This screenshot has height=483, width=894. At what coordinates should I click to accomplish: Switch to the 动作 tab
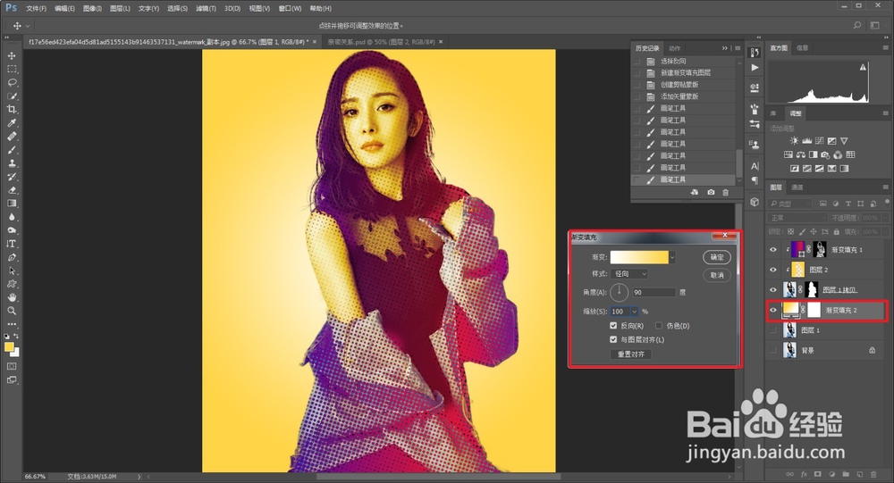click(674, 48)
